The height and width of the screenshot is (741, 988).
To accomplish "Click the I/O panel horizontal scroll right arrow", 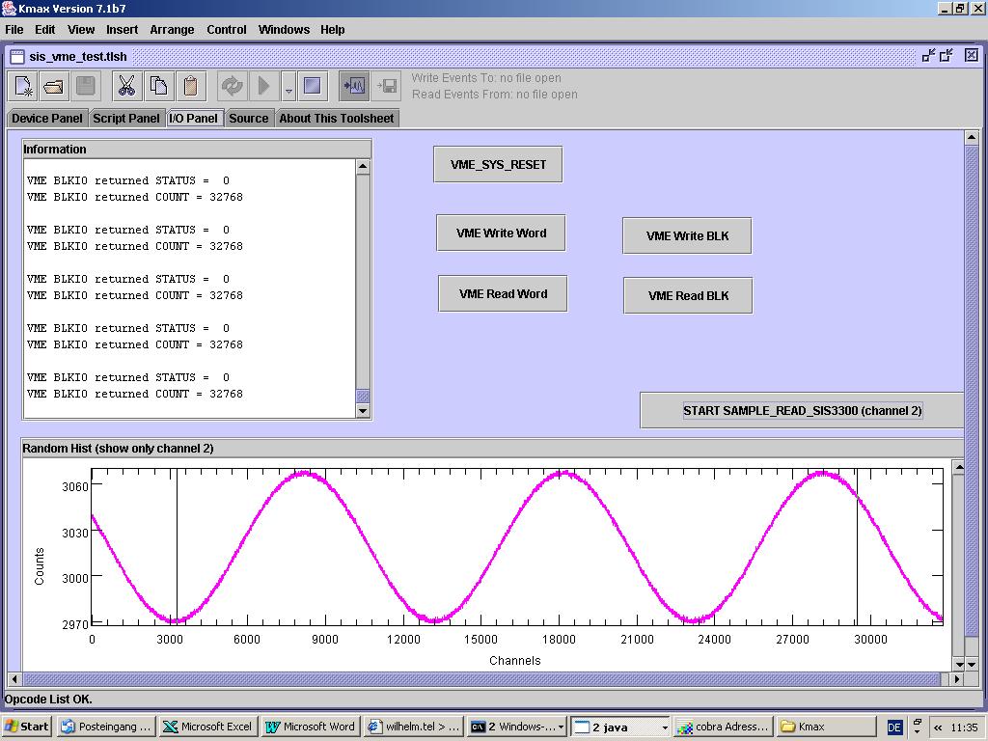I will [x=957, y=679].
